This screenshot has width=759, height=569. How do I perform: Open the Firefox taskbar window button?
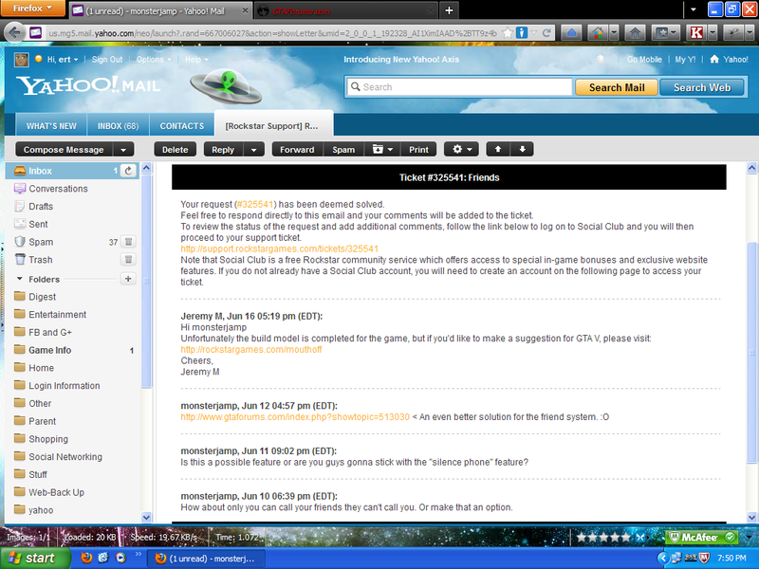pyautogui.click(x=207, y=559)
